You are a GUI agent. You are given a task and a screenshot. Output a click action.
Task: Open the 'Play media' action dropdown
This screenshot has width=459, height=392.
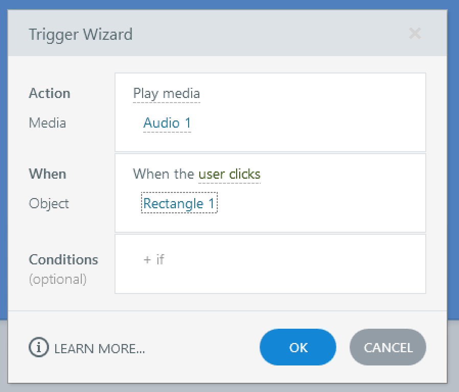pyautogui.click(x=166, y=94)
